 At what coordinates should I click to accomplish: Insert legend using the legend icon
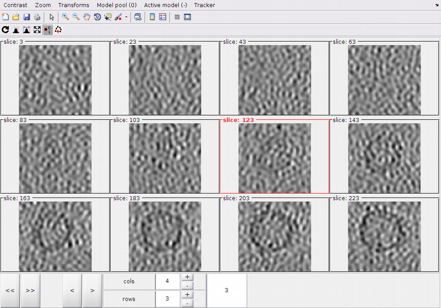click(163, 17)
